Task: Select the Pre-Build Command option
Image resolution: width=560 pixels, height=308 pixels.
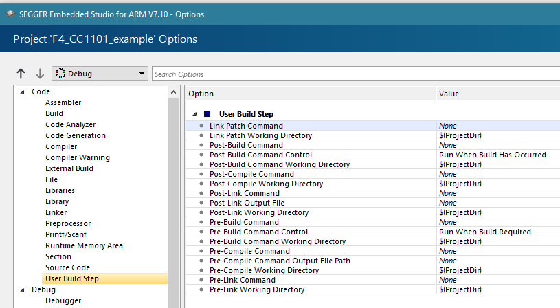Action: click(244, 223)
